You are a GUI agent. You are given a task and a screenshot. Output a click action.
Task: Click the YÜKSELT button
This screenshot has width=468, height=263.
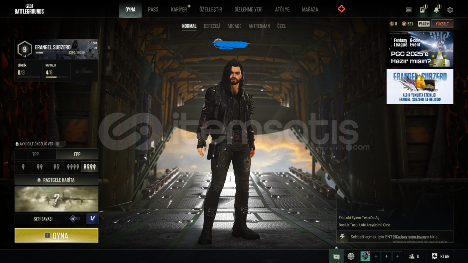[442, 24]
